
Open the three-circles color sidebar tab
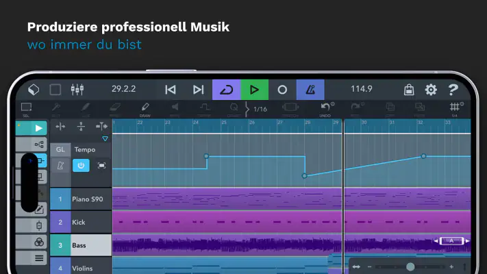32,242
